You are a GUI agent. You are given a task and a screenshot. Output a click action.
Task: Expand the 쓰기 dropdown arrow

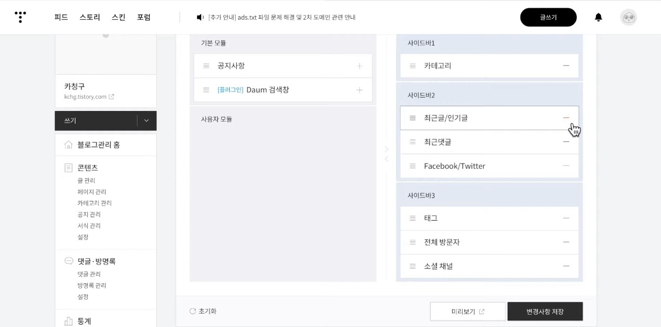[x=147, y=121]
